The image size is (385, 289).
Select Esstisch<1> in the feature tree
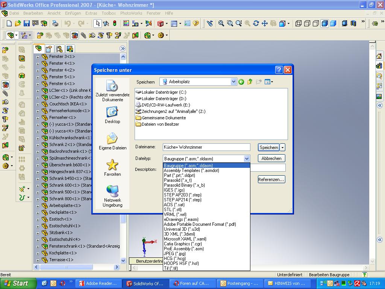click(61, 219)
